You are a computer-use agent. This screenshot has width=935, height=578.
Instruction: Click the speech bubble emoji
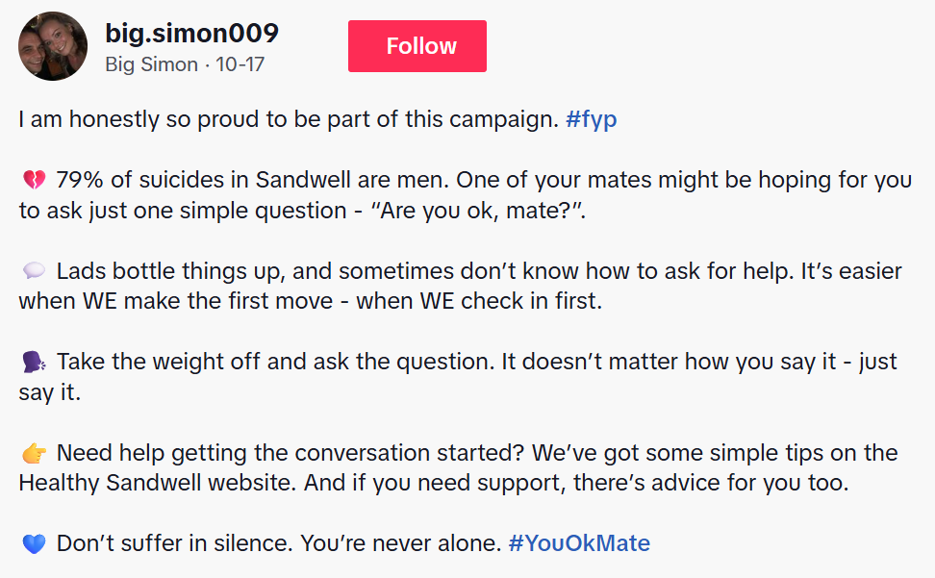(33, 271)
